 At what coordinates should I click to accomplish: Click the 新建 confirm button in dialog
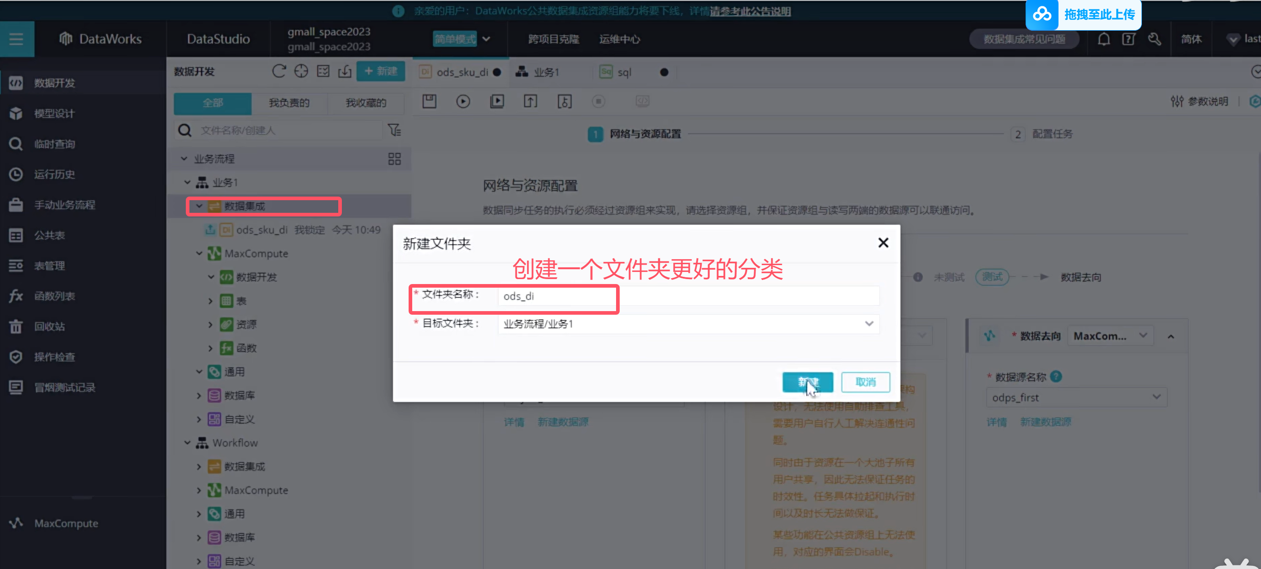(807, 382)
